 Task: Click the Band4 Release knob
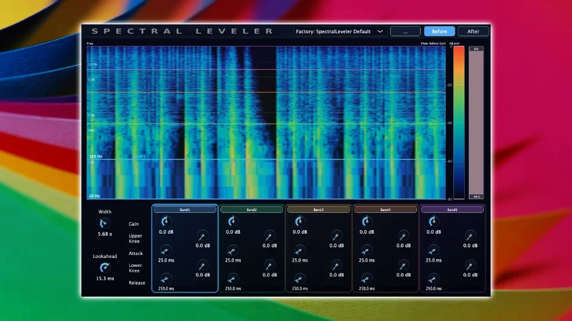[366, 279]
